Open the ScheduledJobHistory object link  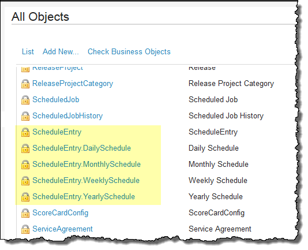[x=67, y=116]
